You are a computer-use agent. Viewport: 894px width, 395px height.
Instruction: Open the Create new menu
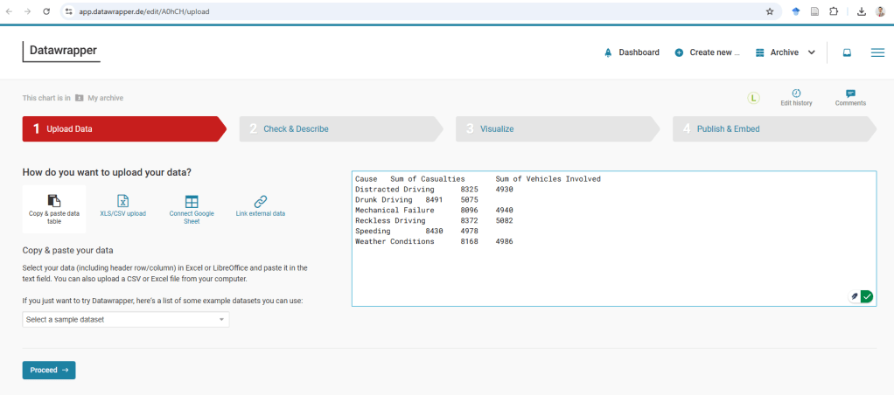[708, 52]
